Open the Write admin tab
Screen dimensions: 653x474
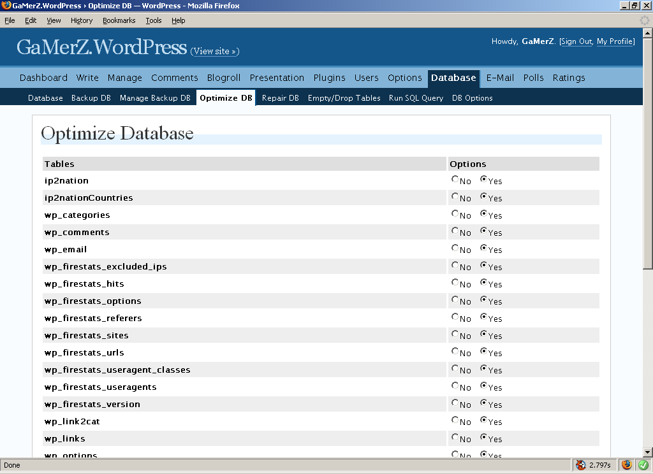[x=87, y=78]
